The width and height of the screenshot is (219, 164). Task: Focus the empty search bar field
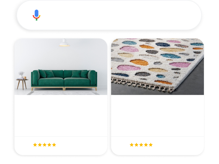(x=109, y=15)
